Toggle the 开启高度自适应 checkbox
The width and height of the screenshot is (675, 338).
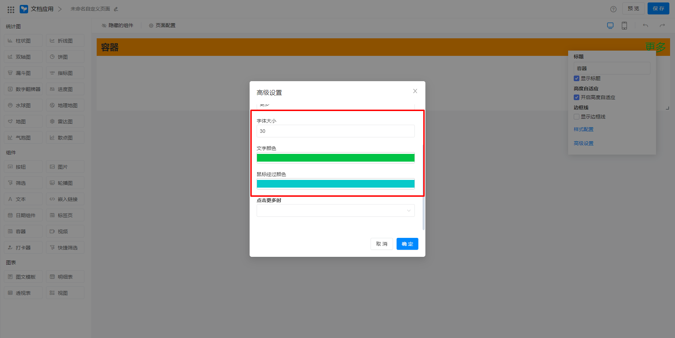577,97
